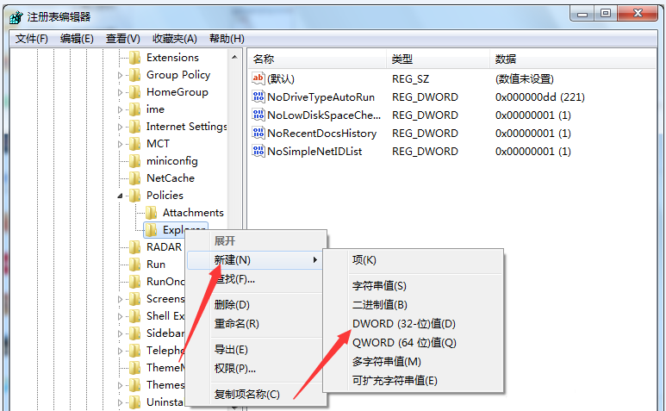Expand the Group Policy tree node
This screenshot has width=666, height=411.
click(x=120, y=75)
